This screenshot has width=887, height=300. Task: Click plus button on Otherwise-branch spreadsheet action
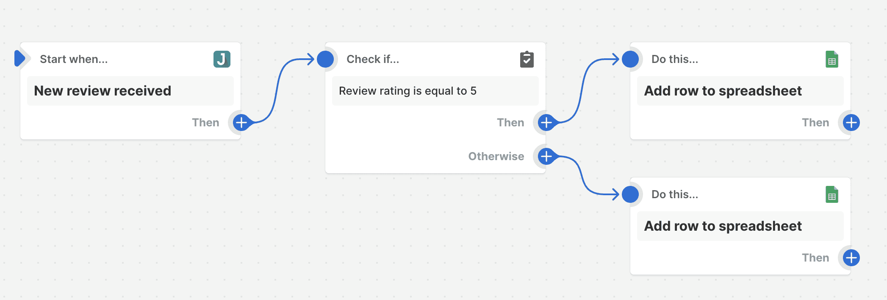click(x=851, y=258)
